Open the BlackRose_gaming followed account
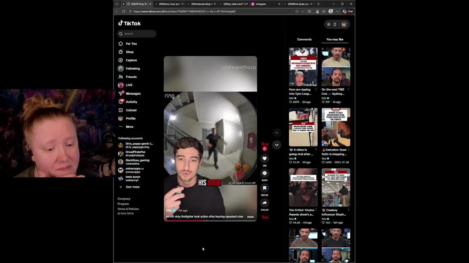This screenshot has height=263, width=469. tap(134, 162)
